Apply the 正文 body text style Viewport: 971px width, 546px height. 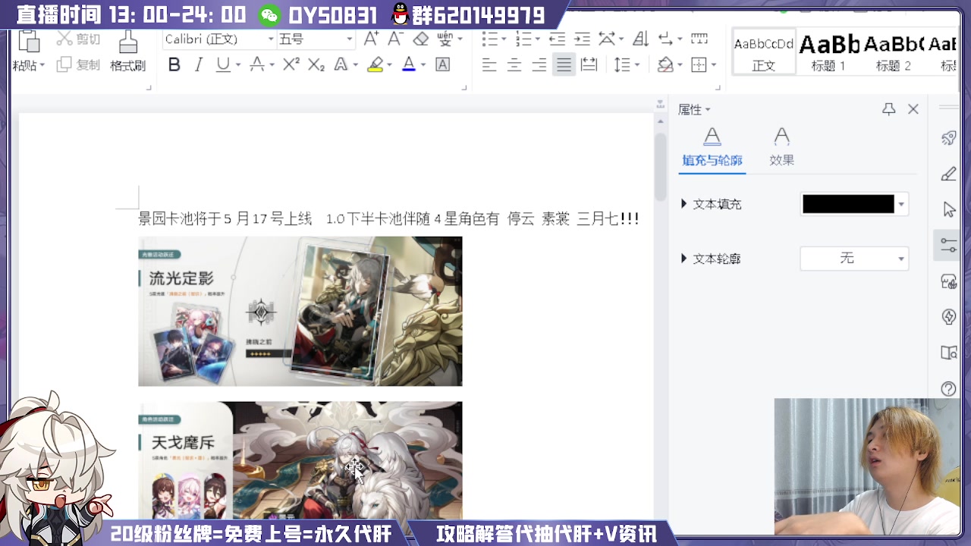click(764, 53)
